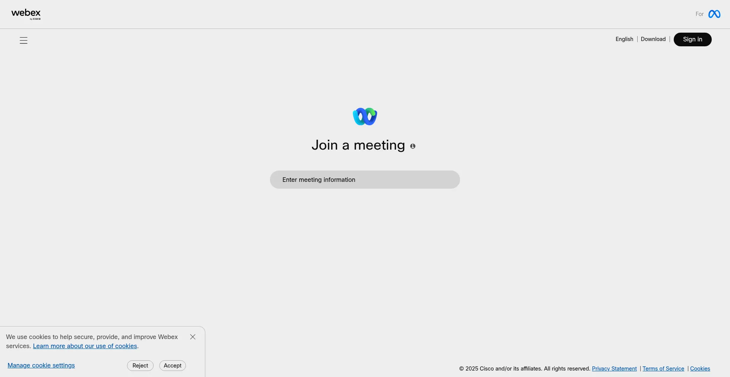Screen dimensions: 730x377
Task: Click the colorful Webex logo above the heading
Action: coord(365,117)
